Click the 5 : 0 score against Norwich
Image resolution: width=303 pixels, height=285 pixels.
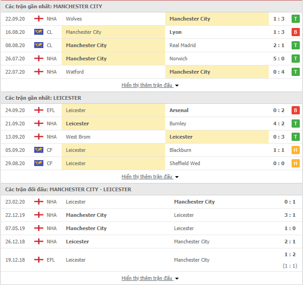click(x=279, y=59)
